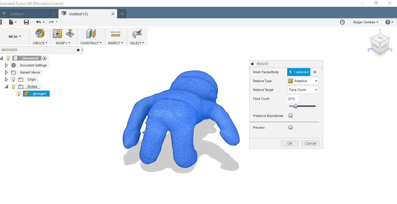Toggle visibility bulb of Origin
Screen dimensions: 397x204
click(13, 79)
